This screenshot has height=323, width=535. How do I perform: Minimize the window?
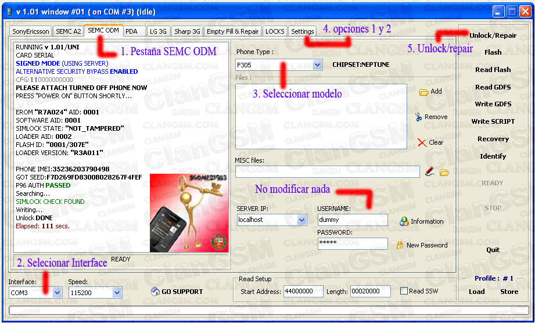tap(498, 12)
